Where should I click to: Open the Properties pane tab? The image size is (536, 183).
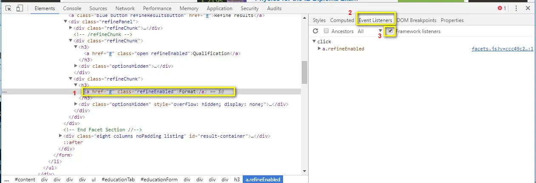(x=452, y=20)
